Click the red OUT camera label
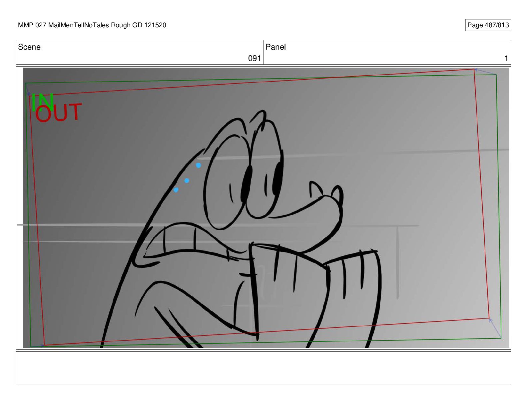The image size is (527, 408). [x=58, y=113]
